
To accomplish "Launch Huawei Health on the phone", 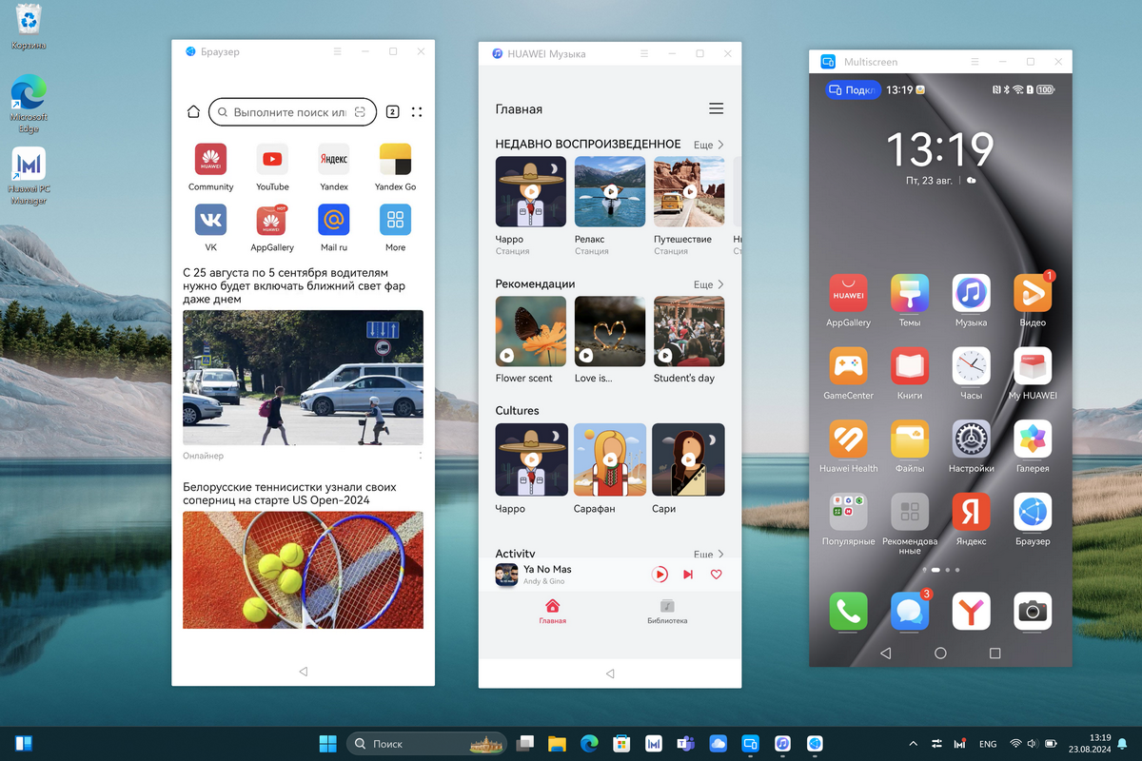I will click(848, 439).
